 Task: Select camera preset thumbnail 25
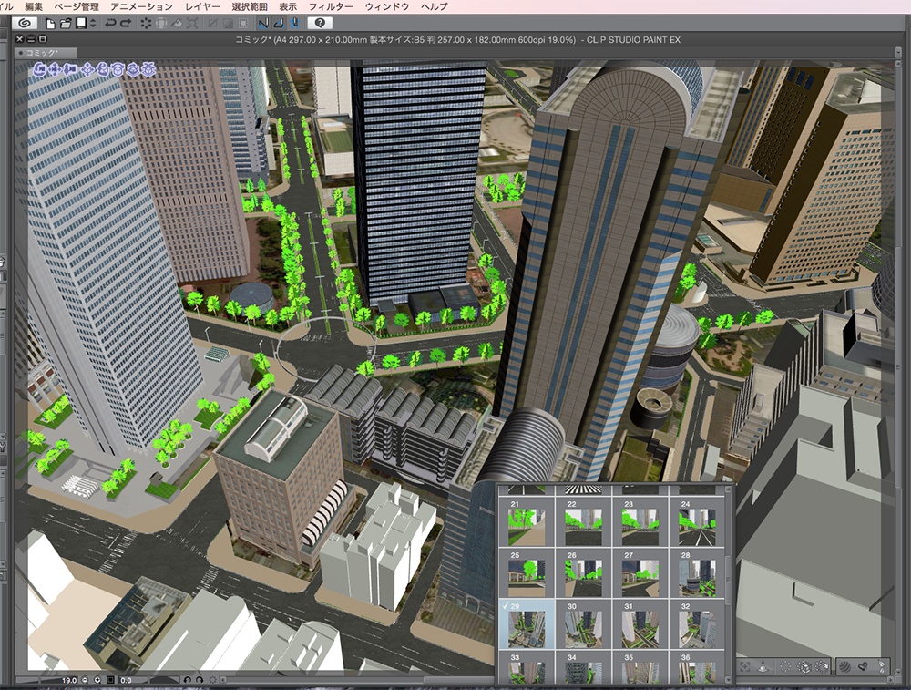tap(527, 573)
